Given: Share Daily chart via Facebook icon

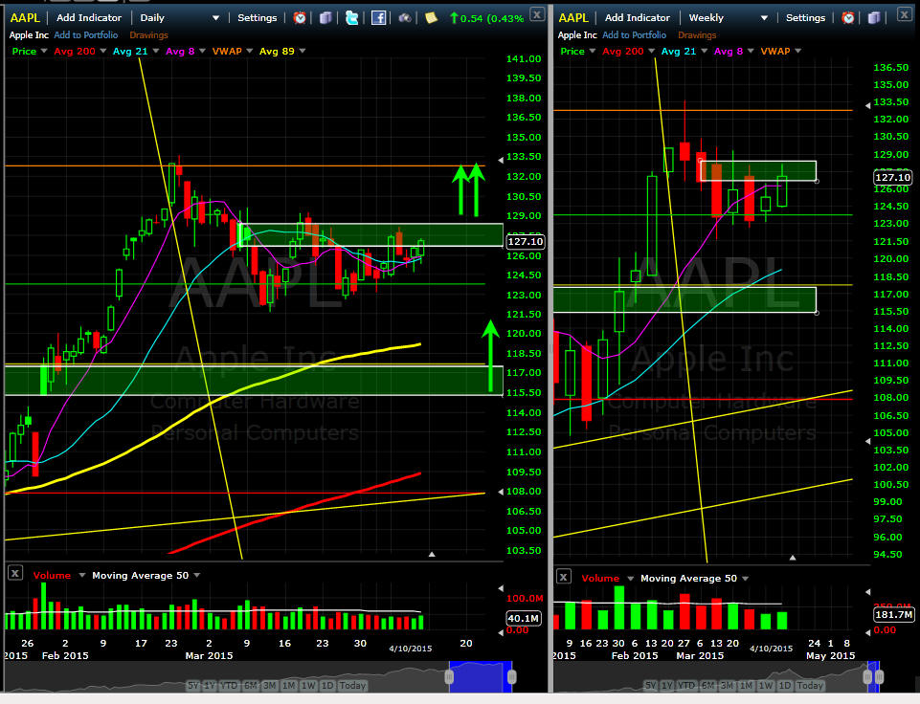Looking at the screenshot, I should 378,17.
